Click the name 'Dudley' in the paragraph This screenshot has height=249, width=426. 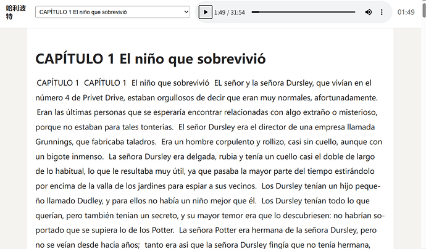[x=90, y=201]
